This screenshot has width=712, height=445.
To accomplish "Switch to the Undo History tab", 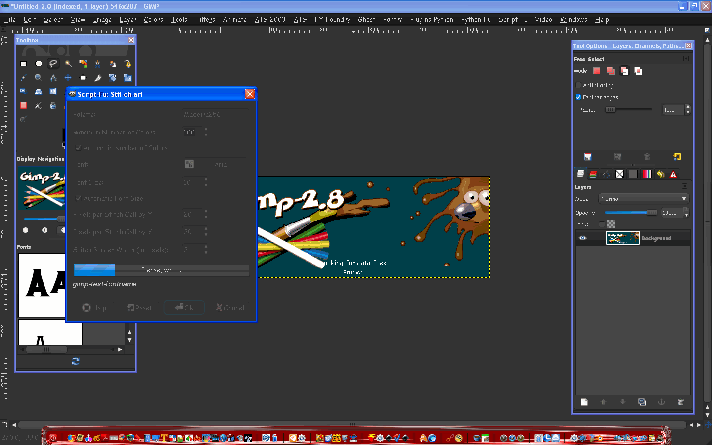I will click(x=660, y=174).
